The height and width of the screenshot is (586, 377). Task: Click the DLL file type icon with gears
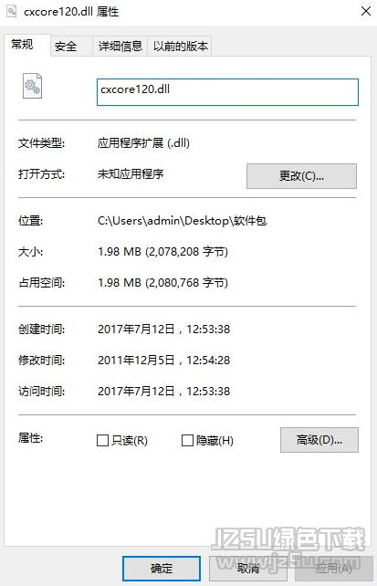32,86
